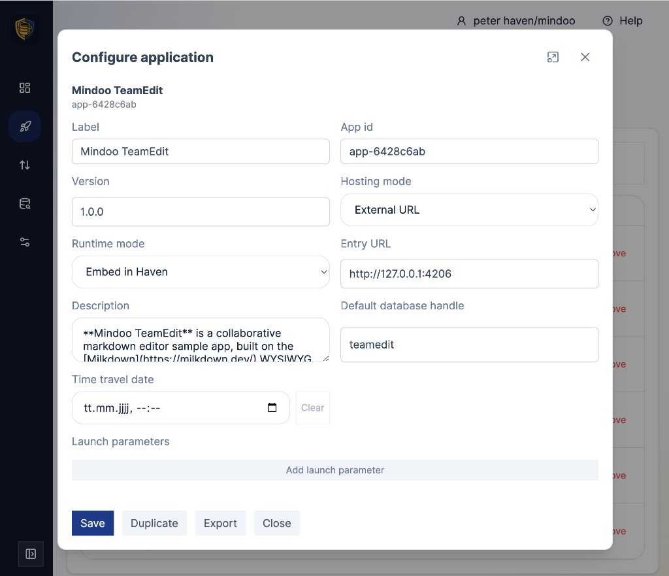Click the Clear button next to date
669x576 pixels.
point(313,408)
